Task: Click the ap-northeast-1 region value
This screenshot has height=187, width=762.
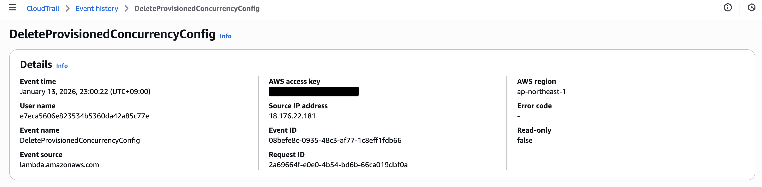Action: pyautogui.click(x=541, y=91)
